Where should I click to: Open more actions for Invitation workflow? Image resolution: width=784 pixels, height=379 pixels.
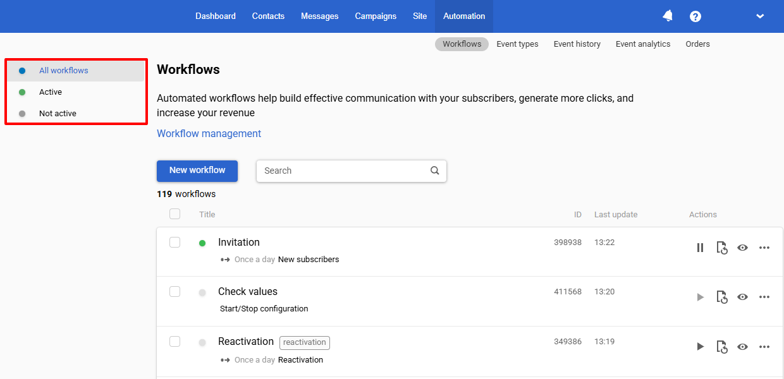tap(764, 248)
